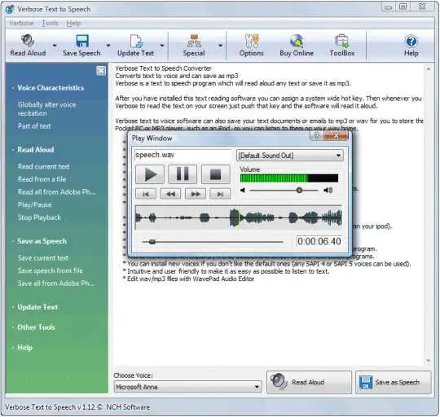Stop playback in the Play Window
This screenshot has height=417, width=440.
[215, 174]
